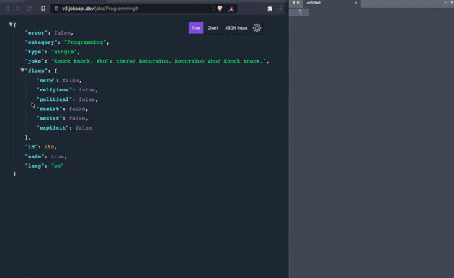Editor next tab arrow
The width and height of the screenshot is (454, 278).
298,3
